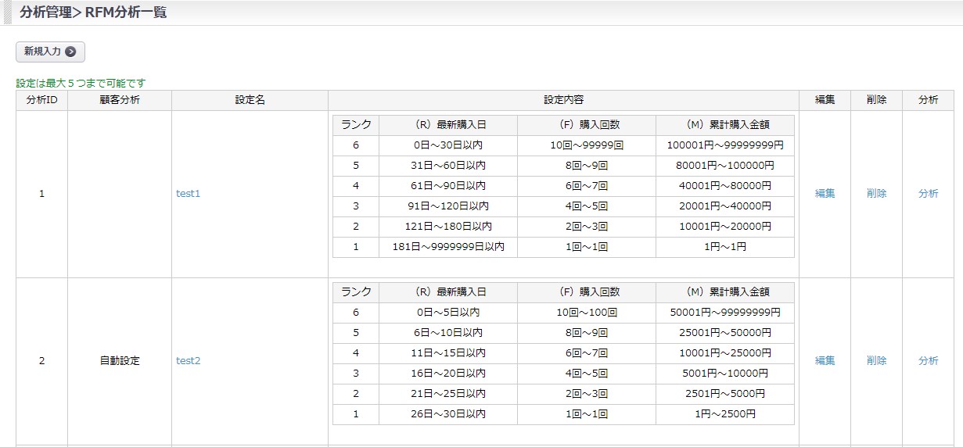
Task: Open the test2 setting name link
Action: 188,361
